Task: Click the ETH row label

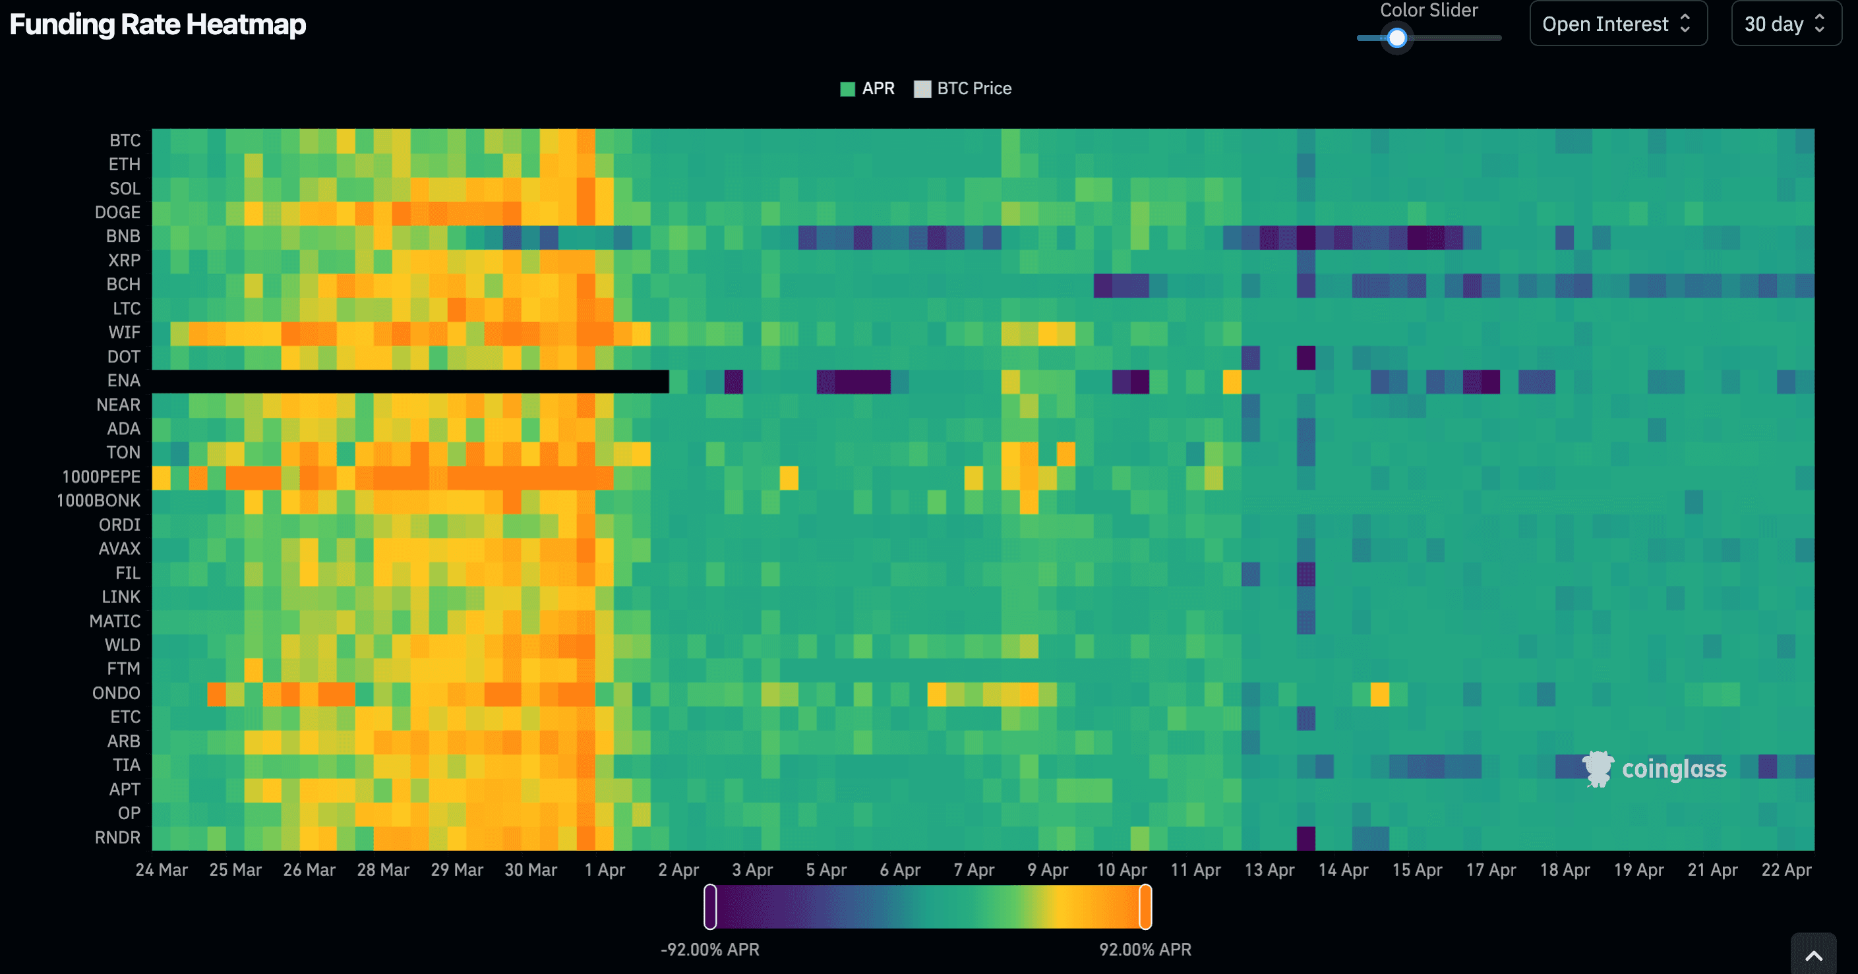Action: click(x=124, y=164)
